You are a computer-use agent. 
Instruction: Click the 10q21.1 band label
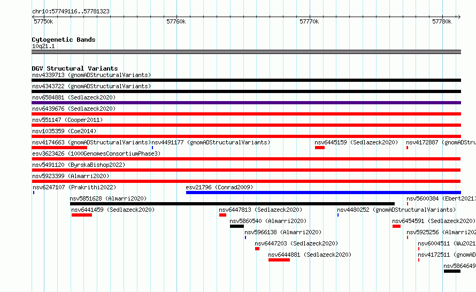pyautogui.click(x=43, y=46)
